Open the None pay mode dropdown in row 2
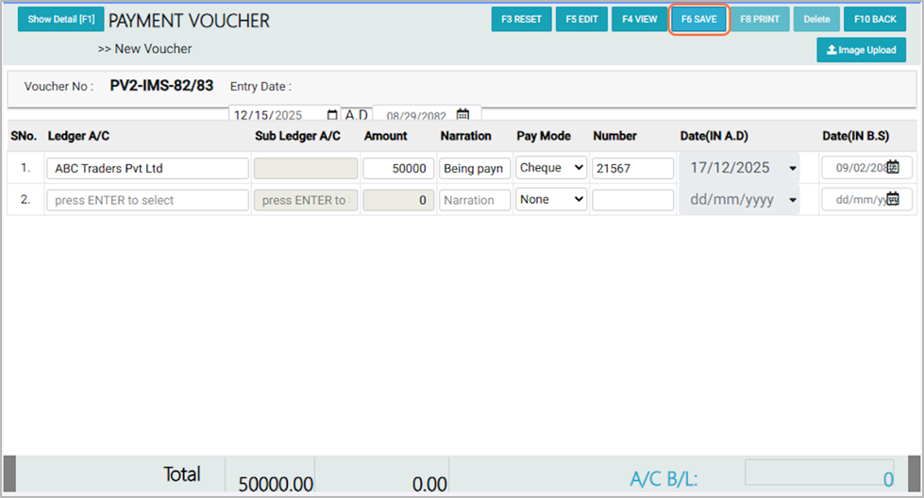This screenshot has height=498, width=924. [551, 200]
